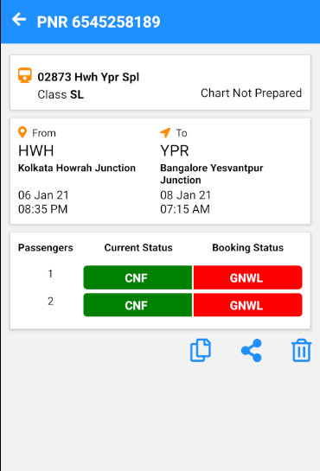Image resolution: width=320 pixels, height=471 pixels.
Task: Select passenger 2 GNWL booking status
Action: 248,305
